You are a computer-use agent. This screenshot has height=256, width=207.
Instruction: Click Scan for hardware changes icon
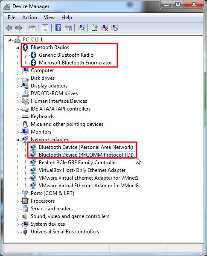click(x=82, y=28)
